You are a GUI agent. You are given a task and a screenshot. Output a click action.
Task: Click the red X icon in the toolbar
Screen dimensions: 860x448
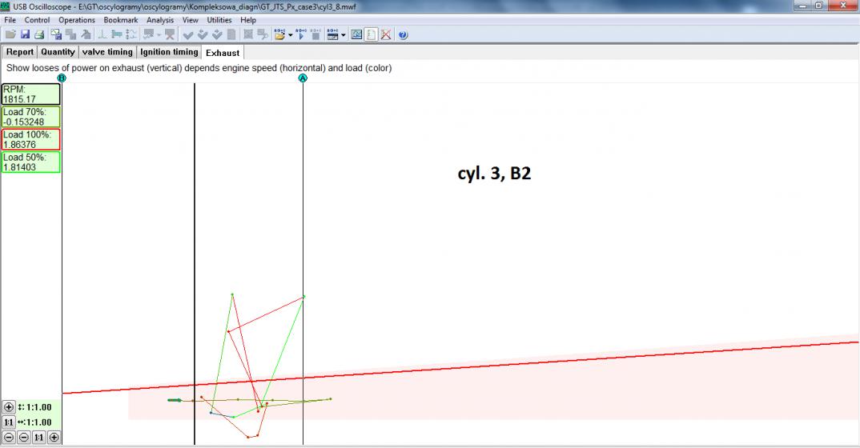(385, 34)
